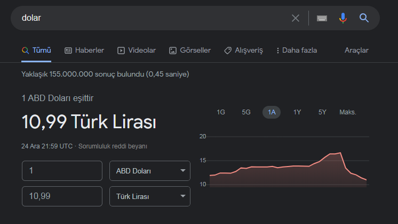Viewport: 398px width, 224px height.
Task: Click the amount field containing 1
Action: (62, 171)
